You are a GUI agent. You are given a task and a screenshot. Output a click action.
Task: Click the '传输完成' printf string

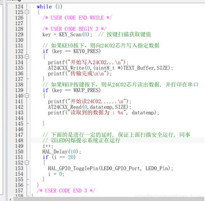[x=87, y=73]
